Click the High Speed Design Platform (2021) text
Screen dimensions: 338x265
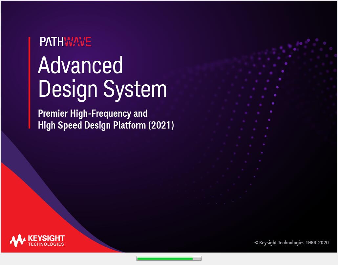pos(106,125)
